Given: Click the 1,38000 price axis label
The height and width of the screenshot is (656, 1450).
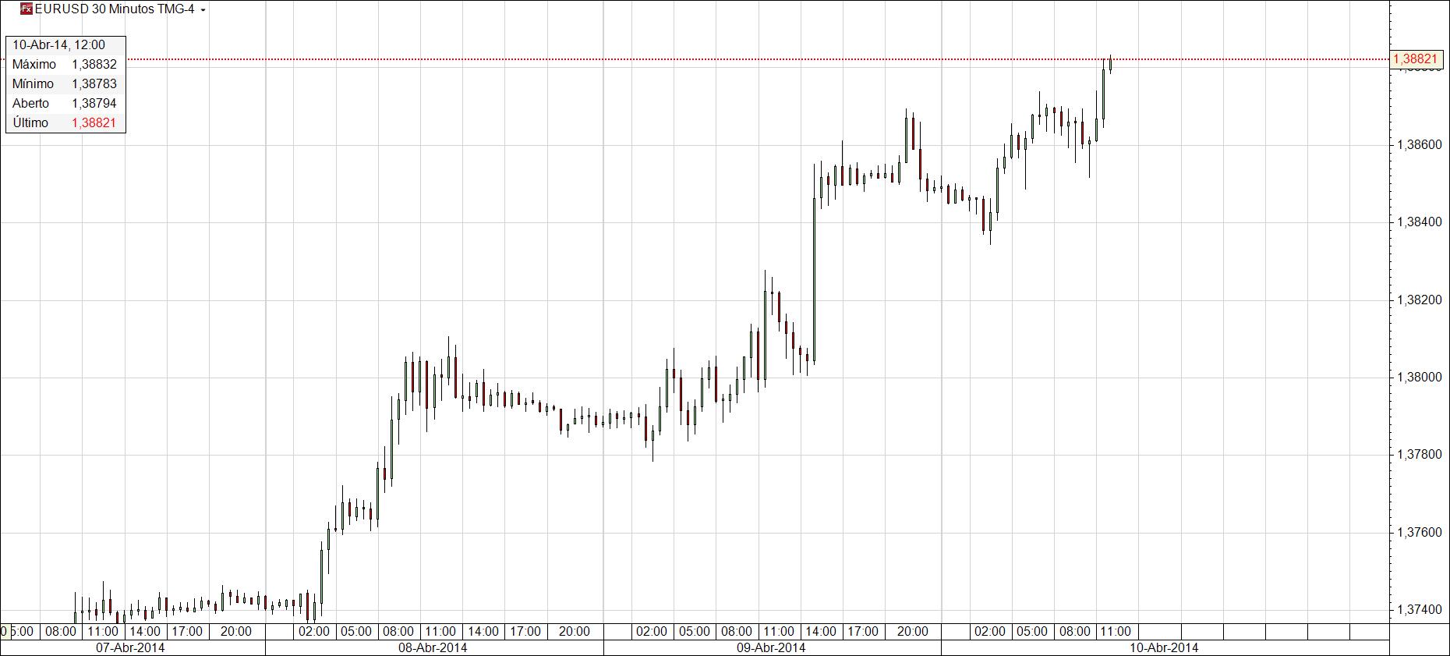Looking at the screenshot, I should click(1419, 378).
